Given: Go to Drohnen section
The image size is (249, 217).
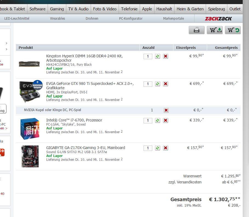Looking at the screenshot, I should 92,19.
